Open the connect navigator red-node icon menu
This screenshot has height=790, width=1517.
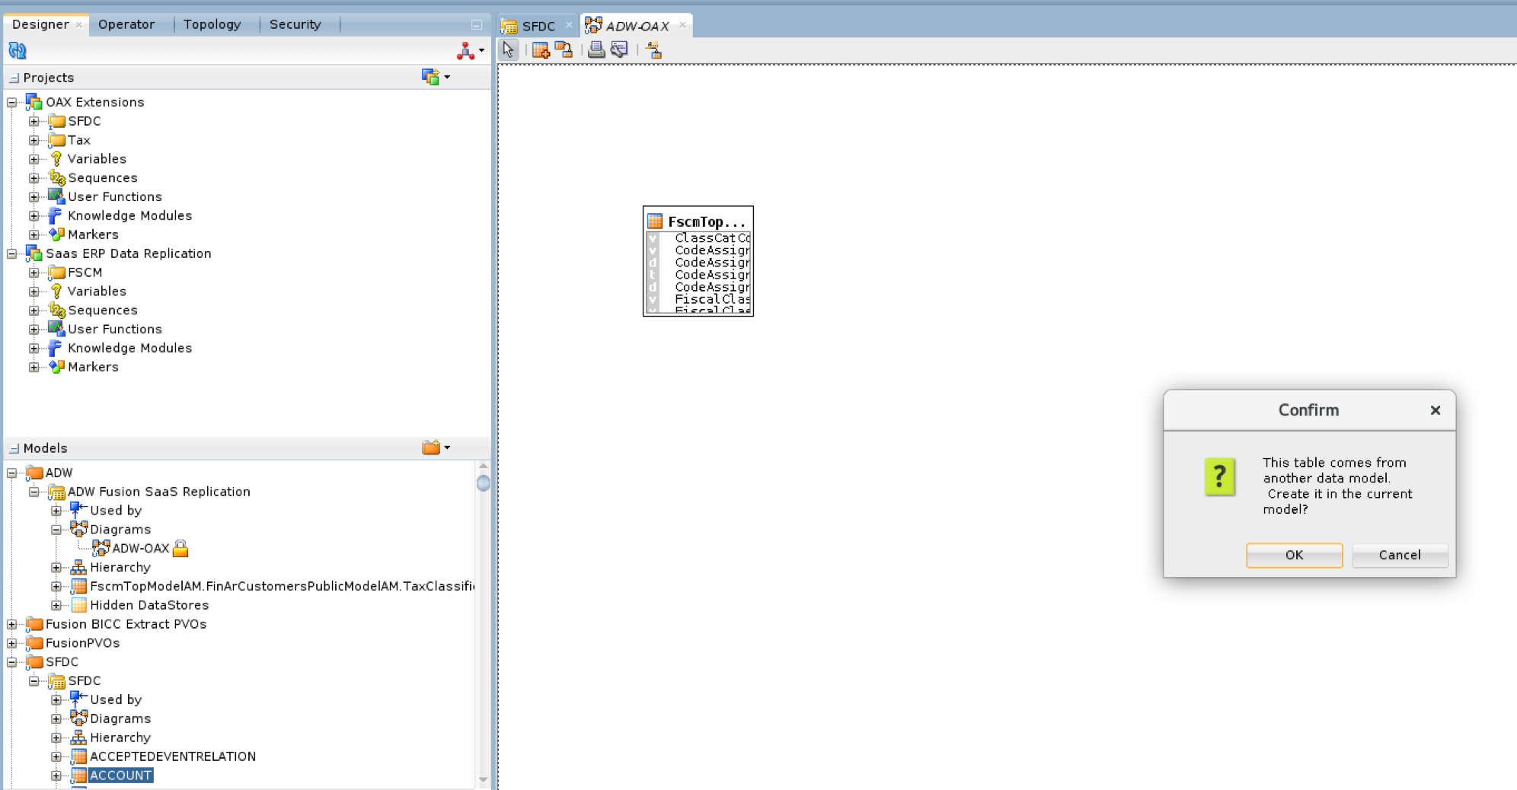point(469,51)
